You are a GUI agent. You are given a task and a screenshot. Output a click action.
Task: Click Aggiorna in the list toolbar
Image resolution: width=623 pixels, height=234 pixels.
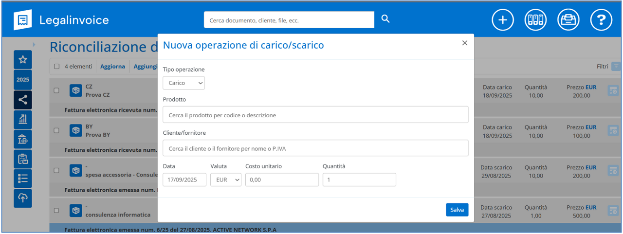point(112,67)
